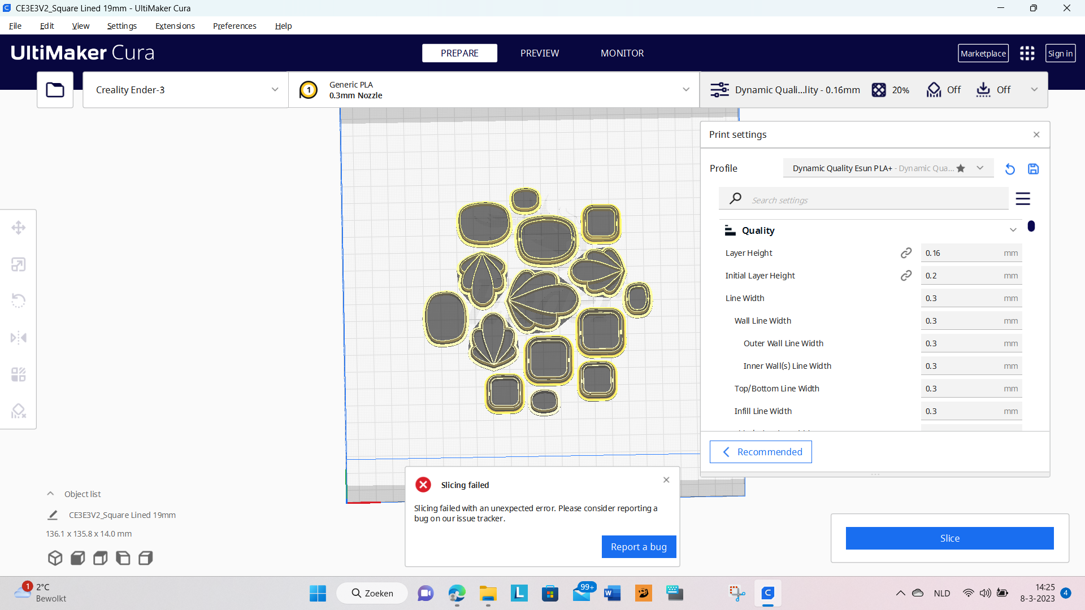Expand the Generic PLA material dropdown
This screenshot has width=1085, height=610.
click(x=494, y=90)
